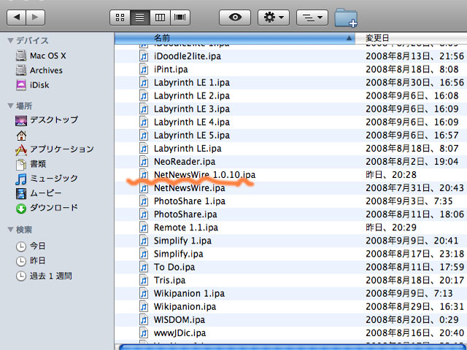Go forward with the right arrow button
Screen dimensions: 467x350
36,17
